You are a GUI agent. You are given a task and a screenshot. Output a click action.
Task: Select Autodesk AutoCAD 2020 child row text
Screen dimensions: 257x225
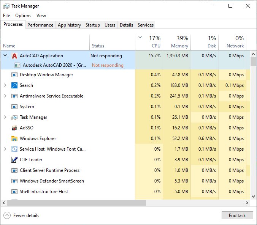(x=54, y=65)
